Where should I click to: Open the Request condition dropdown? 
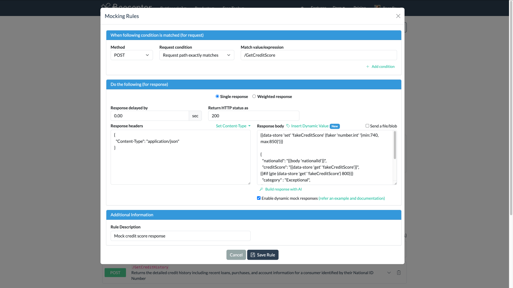(x=196, y=55)
